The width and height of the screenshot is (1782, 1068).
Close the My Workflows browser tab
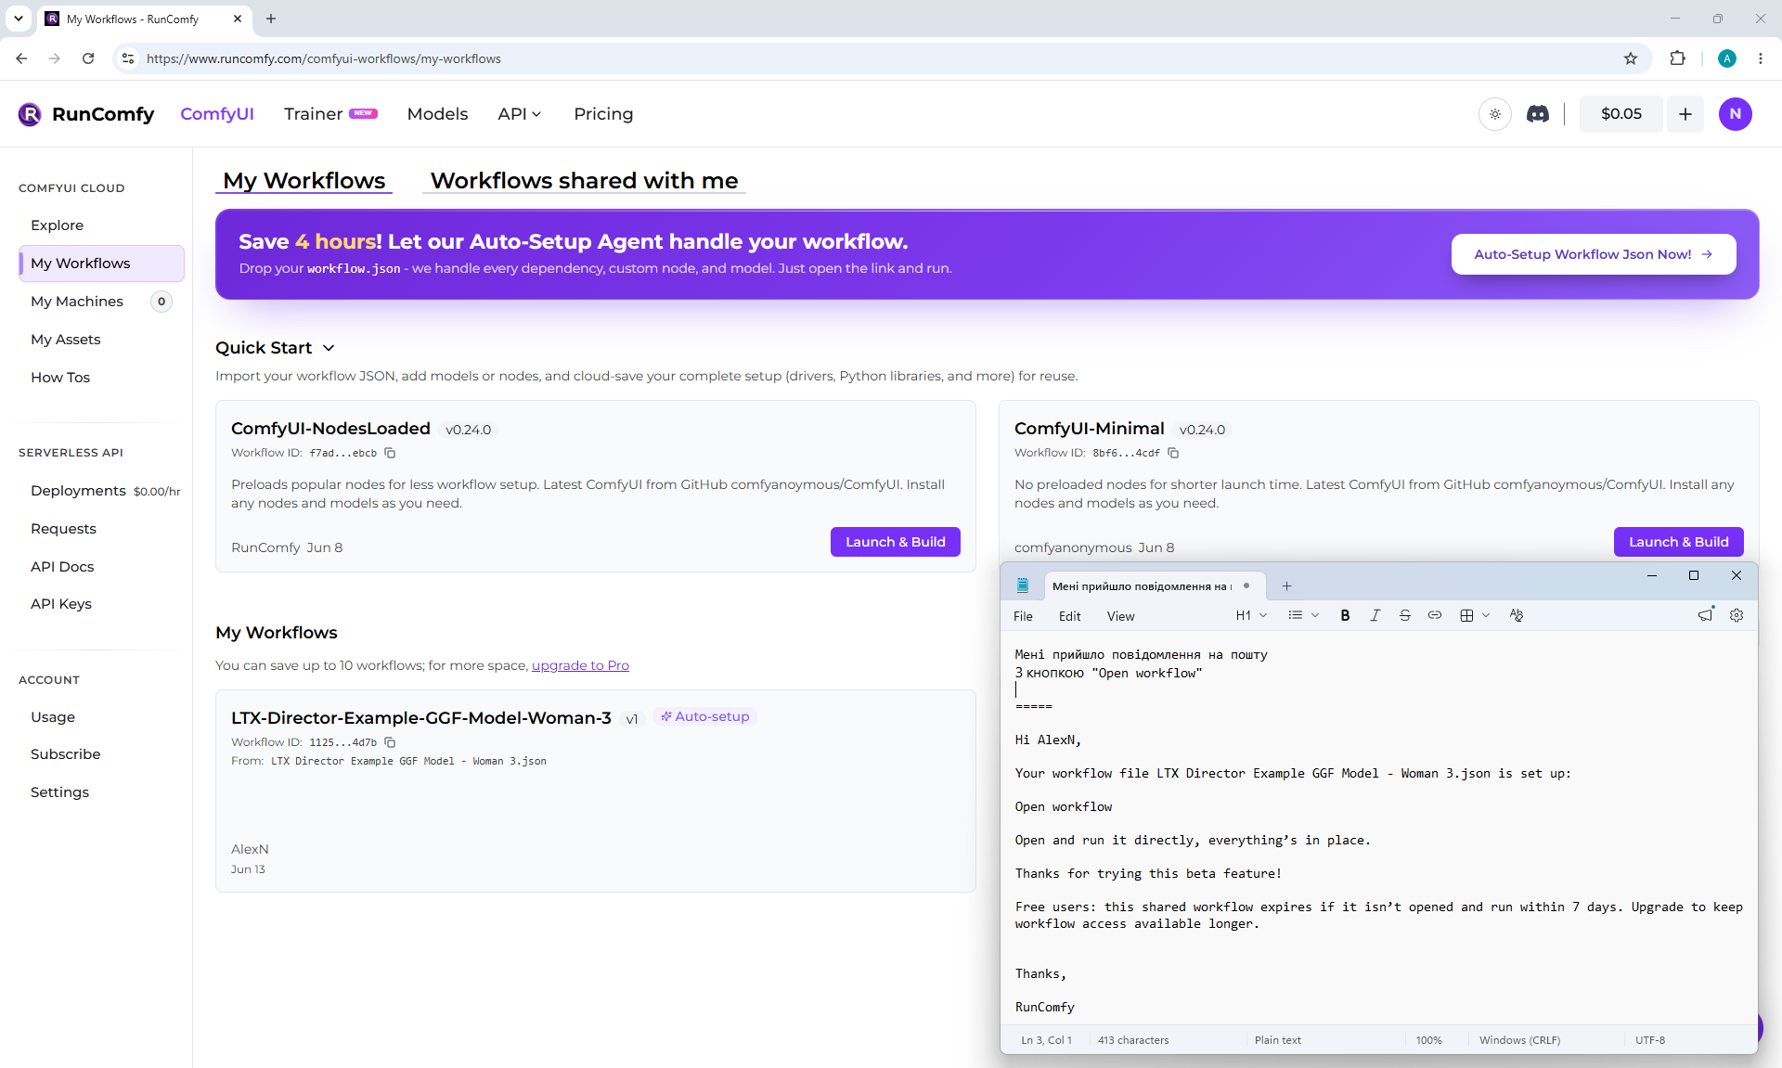click(238, 19)
